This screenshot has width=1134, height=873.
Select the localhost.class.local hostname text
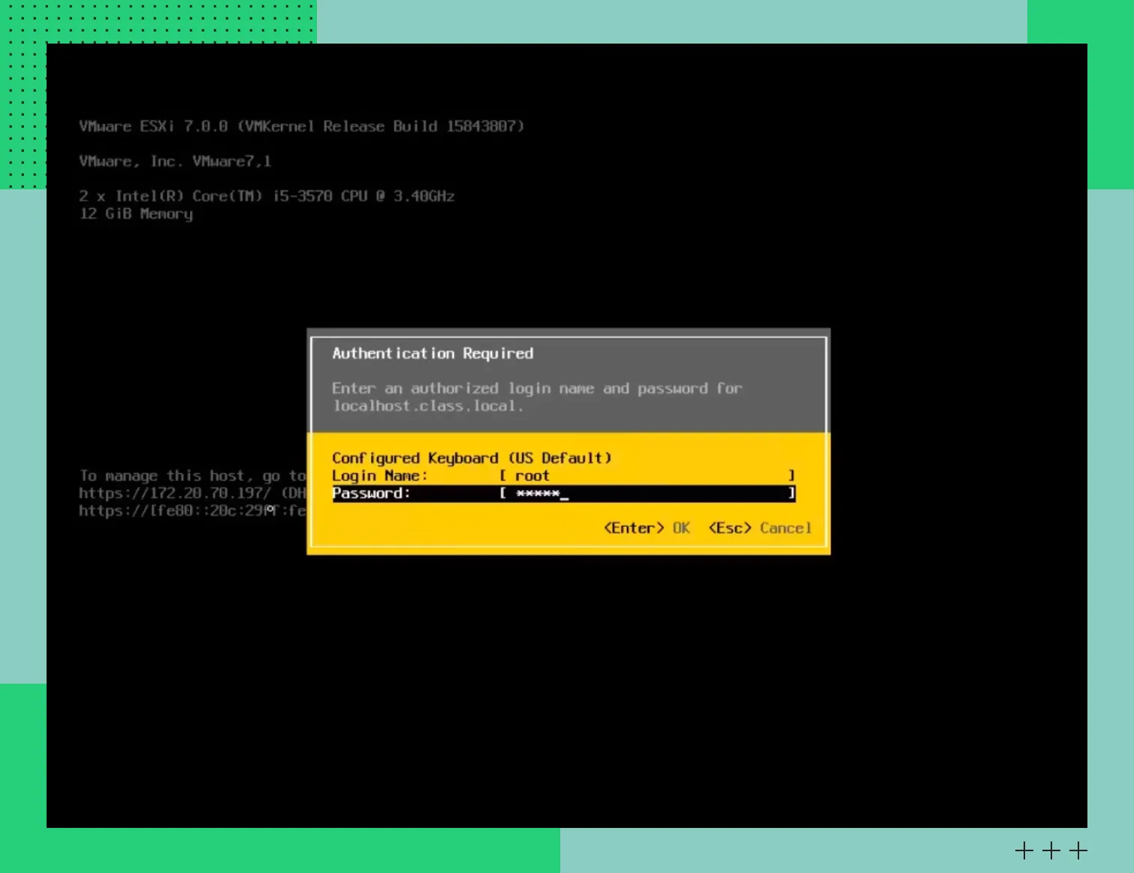pos(427,406)
